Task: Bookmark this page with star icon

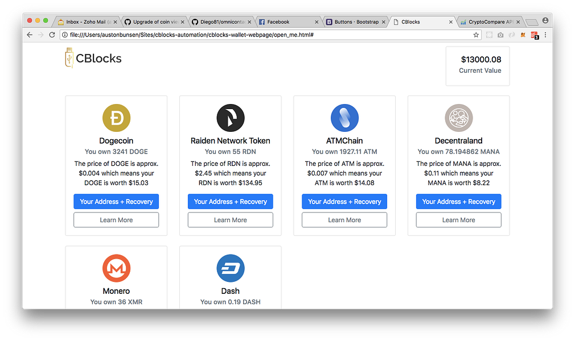Action: tap(476, 35)
